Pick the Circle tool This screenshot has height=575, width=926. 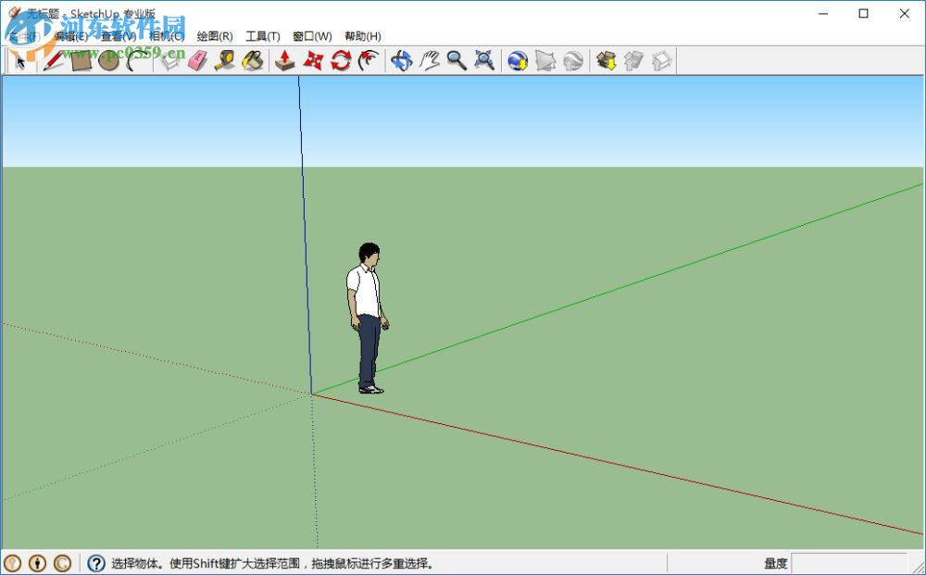108,60
